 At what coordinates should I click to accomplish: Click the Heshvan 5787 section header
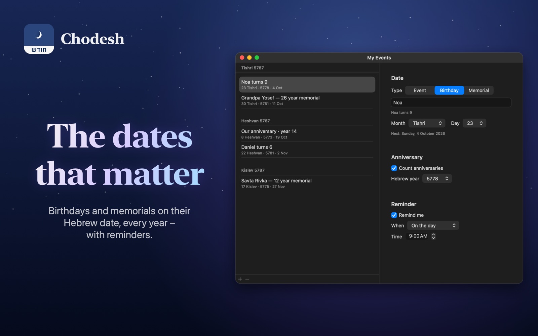pyautogui.click(x=256, y=121)
